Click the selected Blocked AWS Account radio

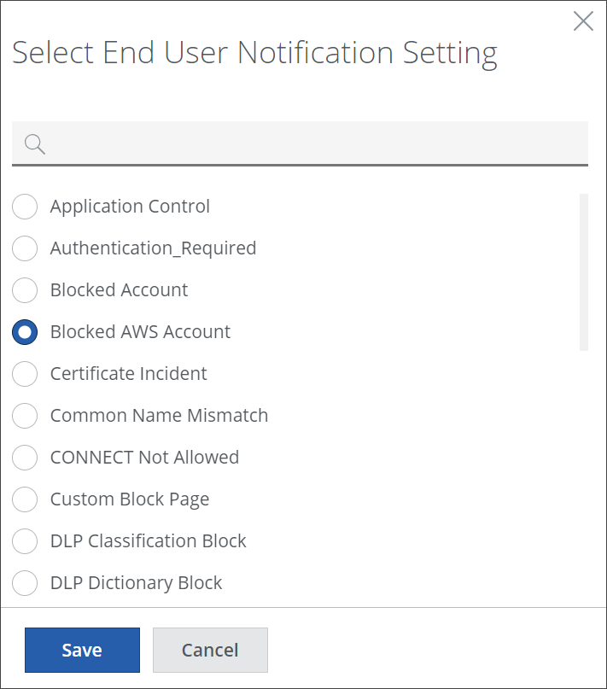[x=25, y=332]
